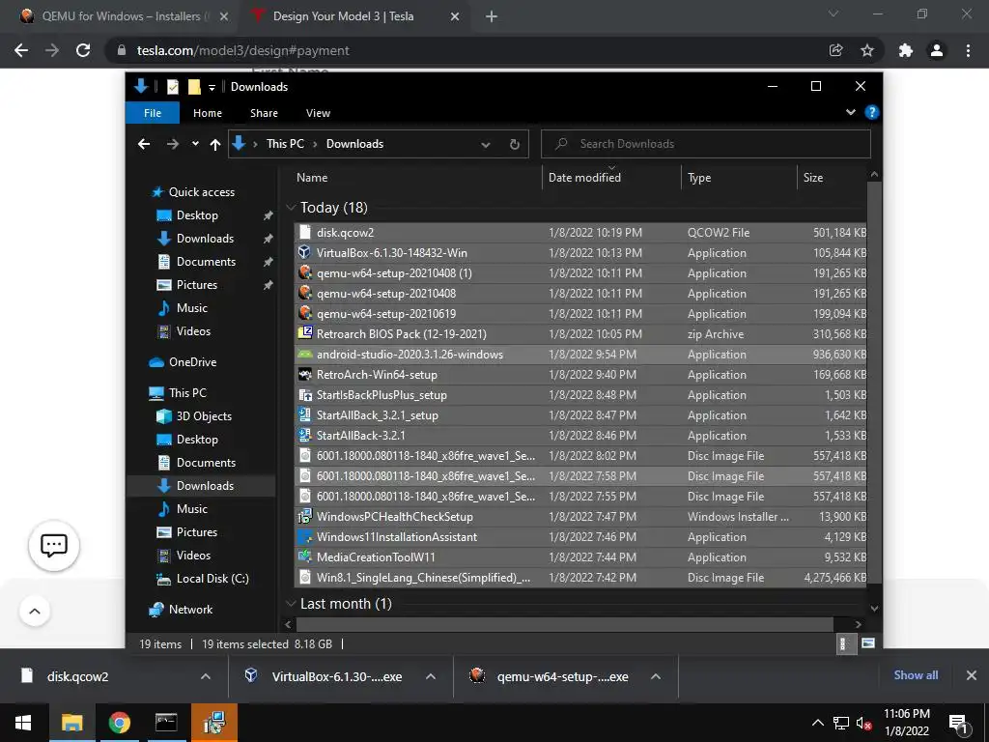Click the Search Downloads field
989x742 pixels.
pyautogui.click(x=706, y=144)
